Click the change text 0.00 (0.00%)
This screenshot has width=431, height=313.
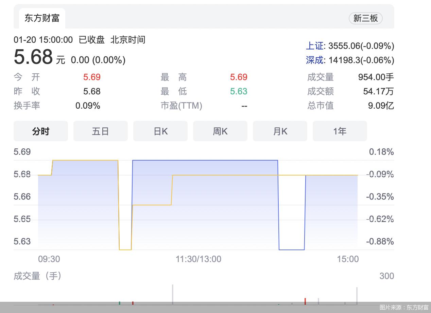pyautogui.click(x=98, y=60)
